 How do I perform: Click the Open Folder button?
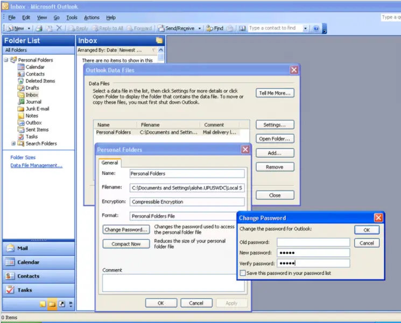(x=275, y=139)
